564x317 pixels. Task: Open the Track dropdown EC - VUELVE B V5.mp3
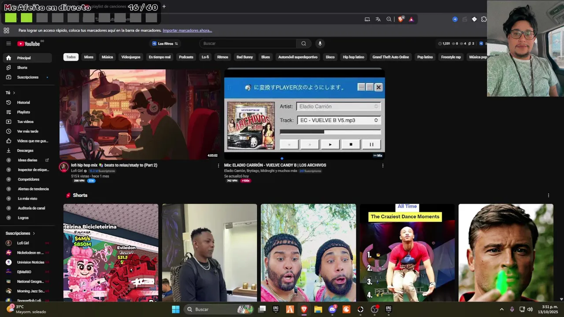pos(338,120)
